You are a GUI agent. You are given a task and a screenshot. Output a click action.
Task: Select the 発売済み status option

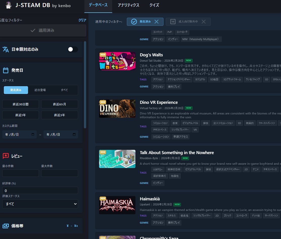click(16, 90)
